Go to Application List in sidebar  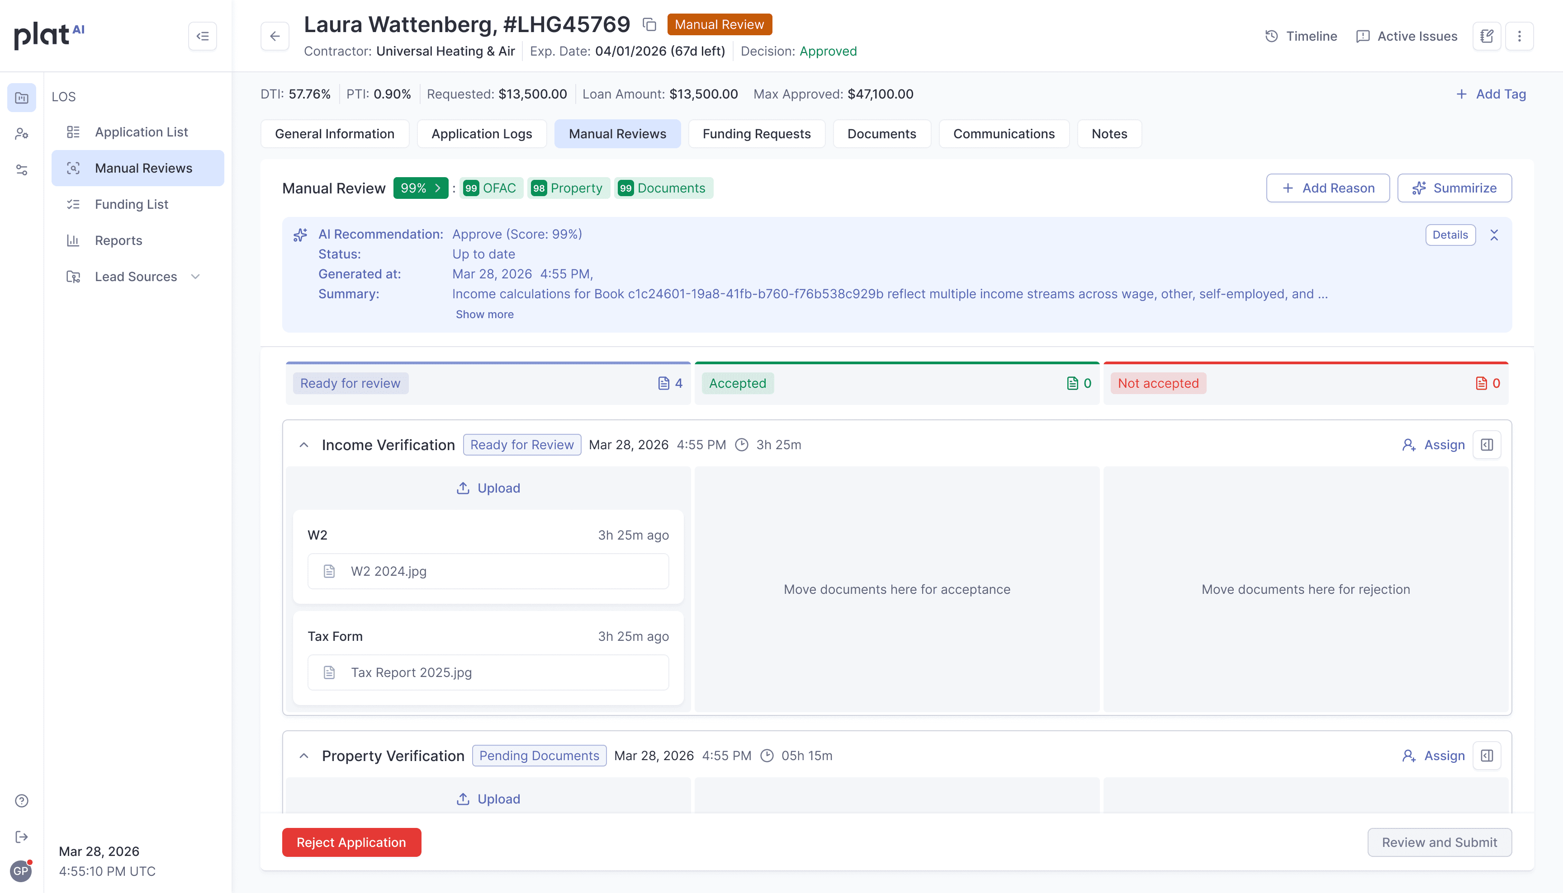pos(137,132)
